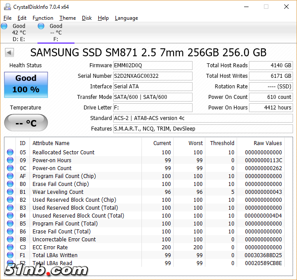Viewport: 297px width, 280px height.
Task: Click status orb of Unused Reserved Block Count row
Action: [10, 215]
